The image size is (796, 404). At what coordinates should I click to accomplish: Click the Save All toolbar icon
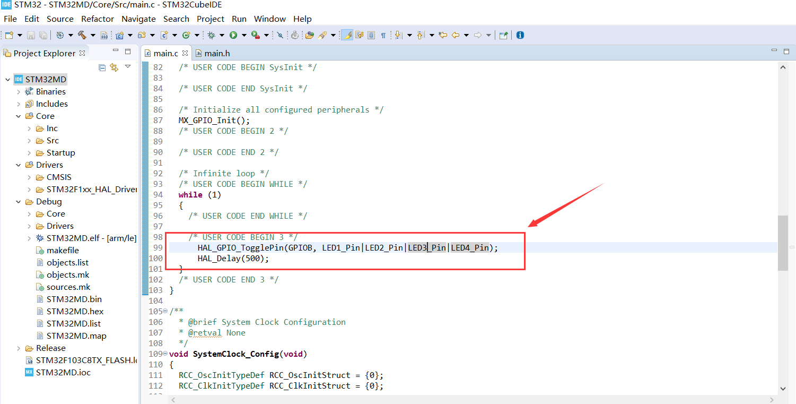(43, 35)
